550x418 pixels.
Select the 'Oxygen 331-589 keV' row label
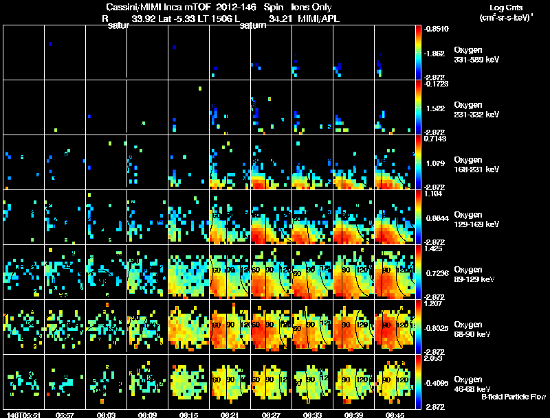pos(476,55)
